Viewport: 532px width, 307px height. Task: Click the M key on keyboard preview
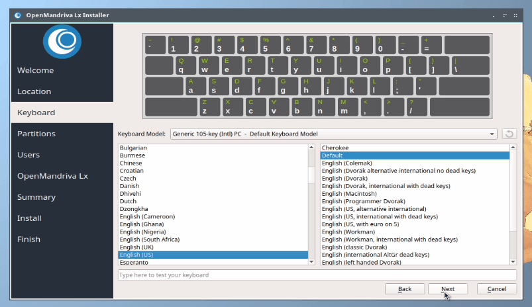click(x=348, y=107)
